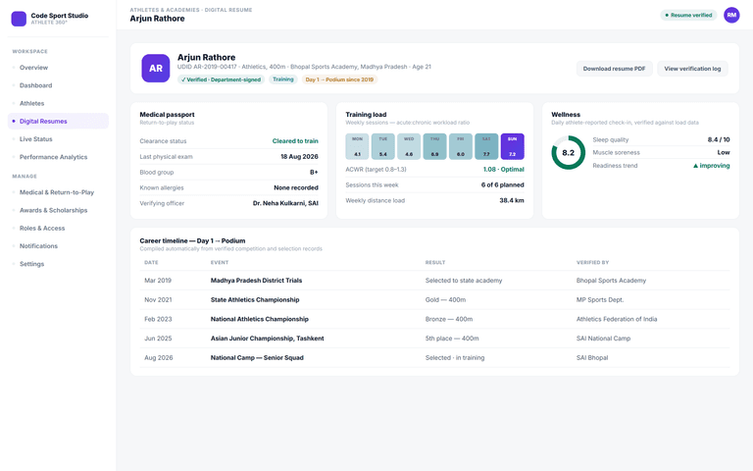Click National Camp — Senior Squad event
Viewport: 753px width, 471px height.
point(257,357)
